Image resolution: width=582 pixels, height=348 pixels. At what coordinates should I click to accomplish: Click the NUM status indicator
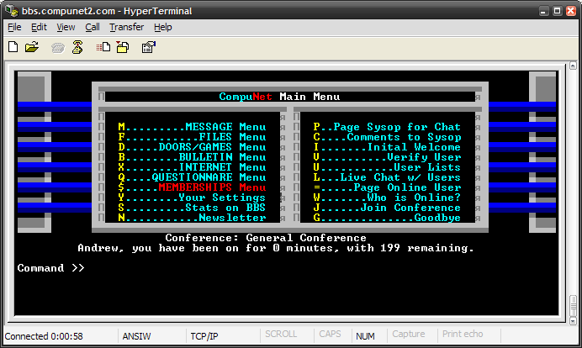click(365, 336)
